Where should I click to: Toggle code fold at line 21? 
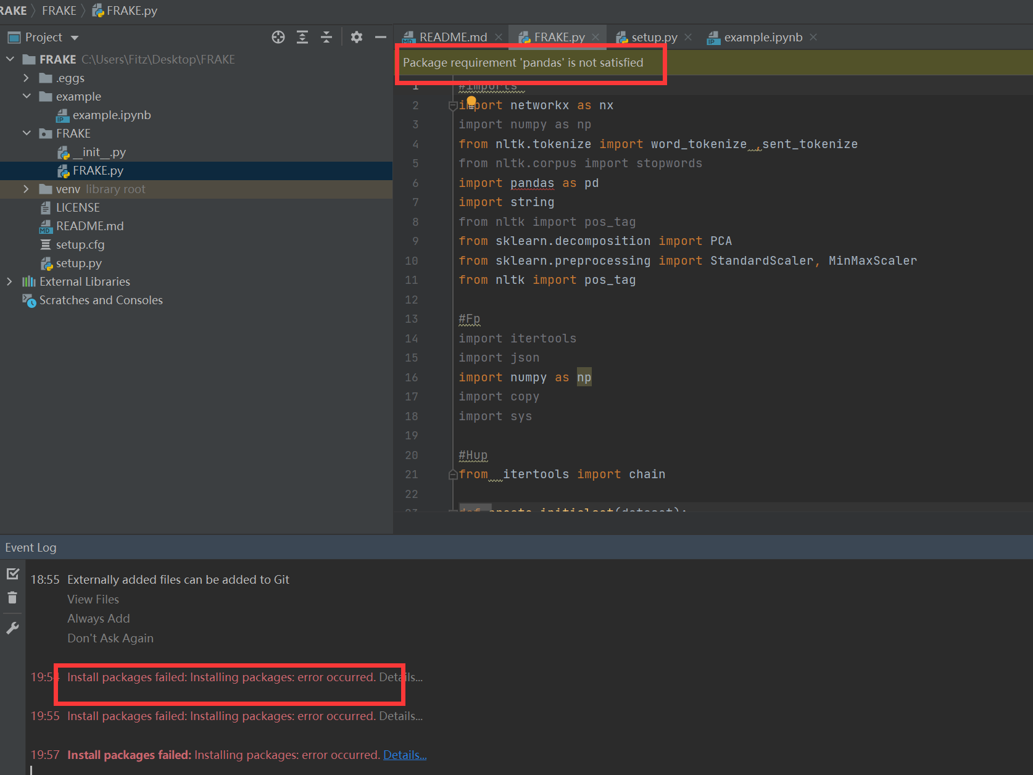[453, 475]
